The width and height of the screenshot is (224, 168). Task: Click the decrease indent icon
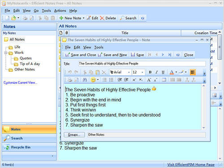click(x=120, y=80)
